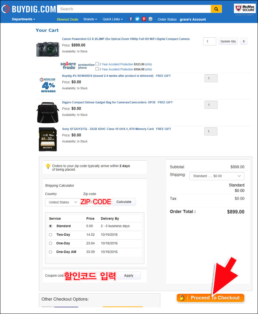Open the Departments dropdown menu

click(x=23, y=19)
